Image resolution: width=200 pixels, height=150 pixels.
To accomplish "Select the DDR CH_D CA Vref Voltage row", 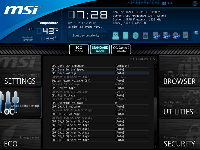I will click(100, 133).
